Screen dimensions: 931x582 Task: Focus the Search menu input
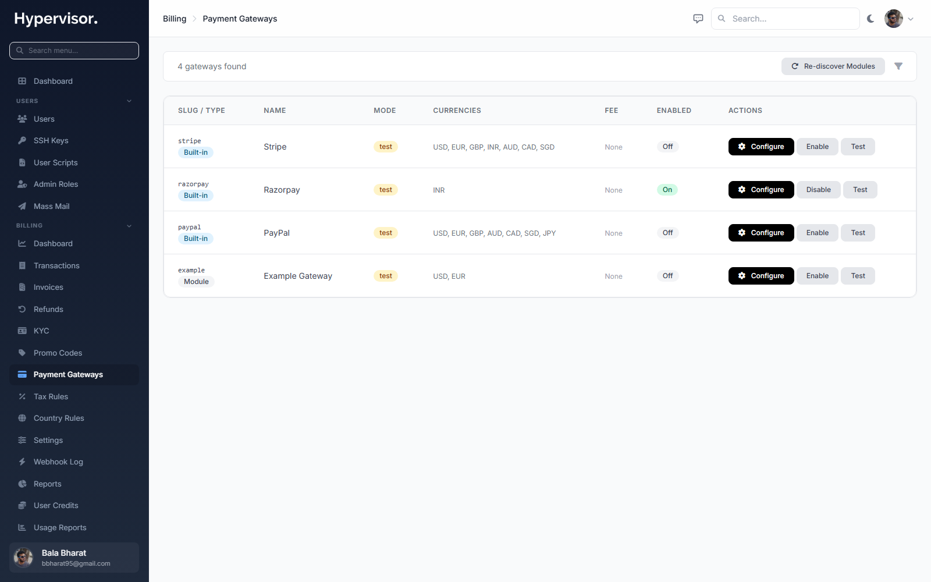[74, 51]
